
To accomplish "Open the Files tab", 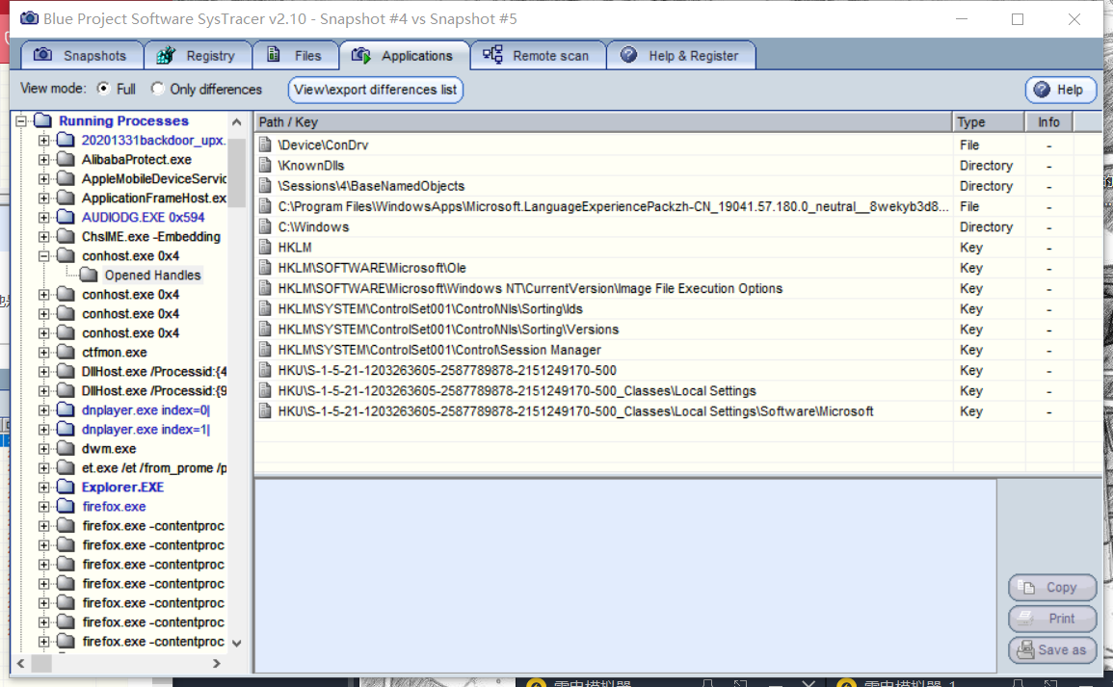I will pyautogui.click(x=295, y=55).
